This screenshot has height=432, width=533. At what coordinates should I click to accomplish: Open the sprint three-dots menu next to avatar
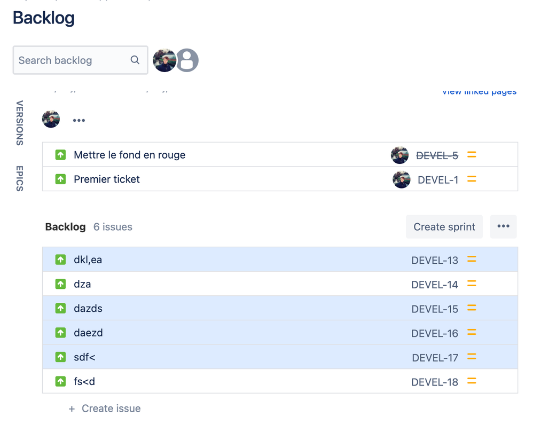pos(79,120)
